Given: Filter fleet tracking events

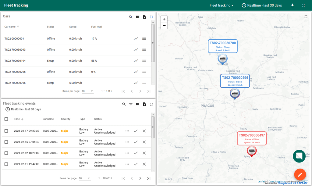Looking at the screenshot, I should [131, 104].
